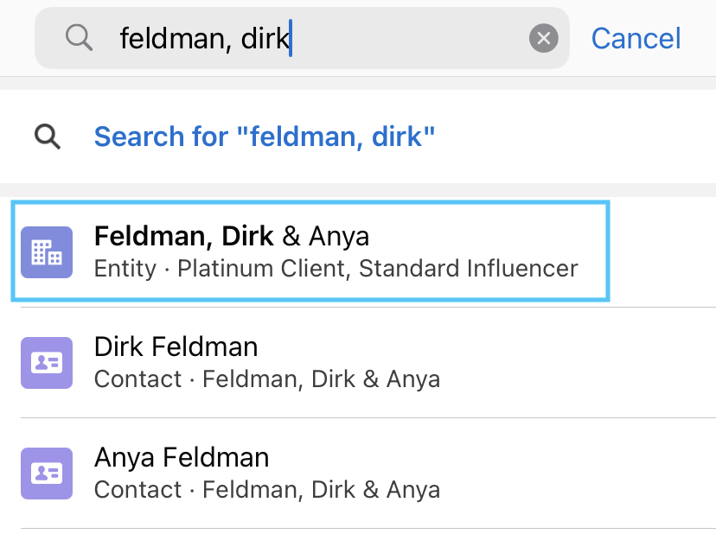This screenshot has width=716, height=534.
Task: Click subtitle under Anya Feldman contact
Action: pos(267,490)
